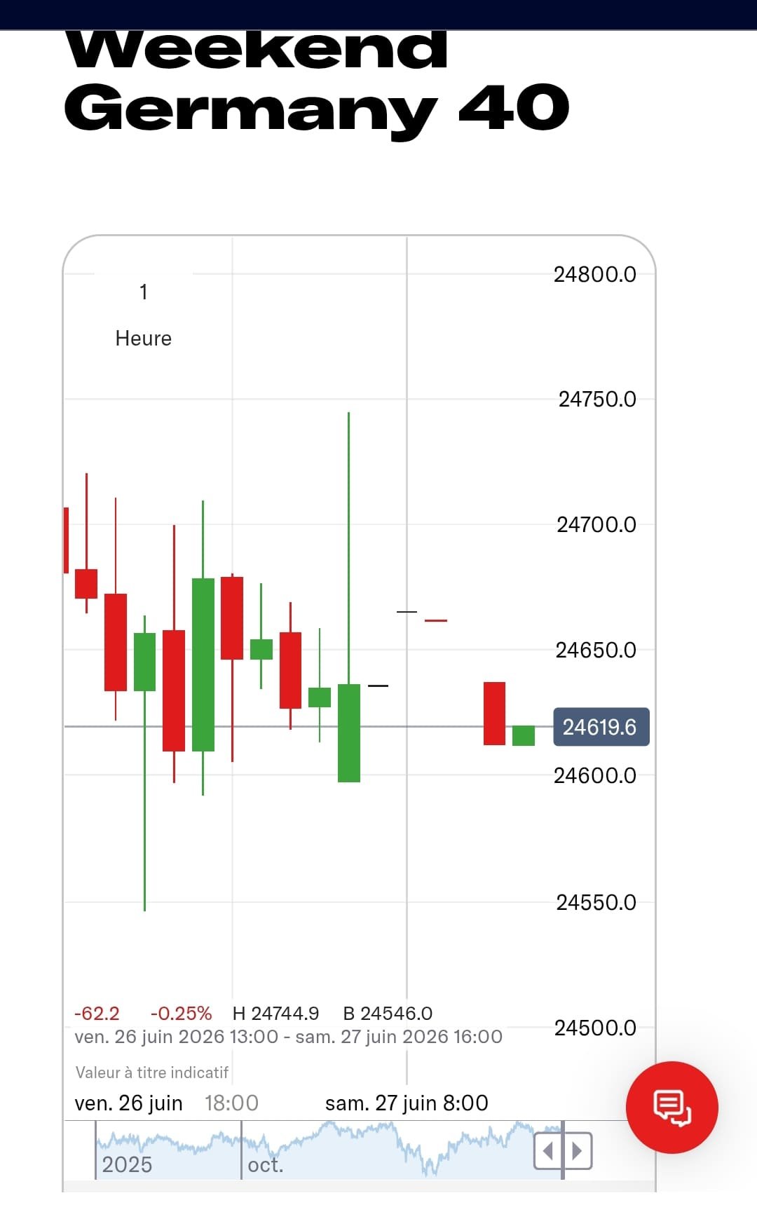Click the blue mini-chart navigator area
757x1205 pixels.
[x=329, y=1150]
